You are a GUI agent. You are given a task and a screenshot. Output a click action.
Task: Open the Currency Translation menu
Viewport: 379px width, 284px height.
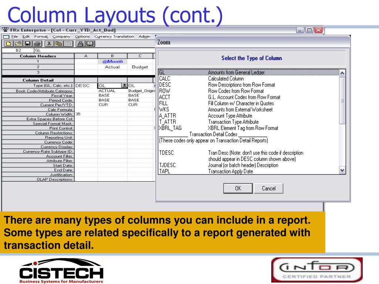tap(114, 37)
